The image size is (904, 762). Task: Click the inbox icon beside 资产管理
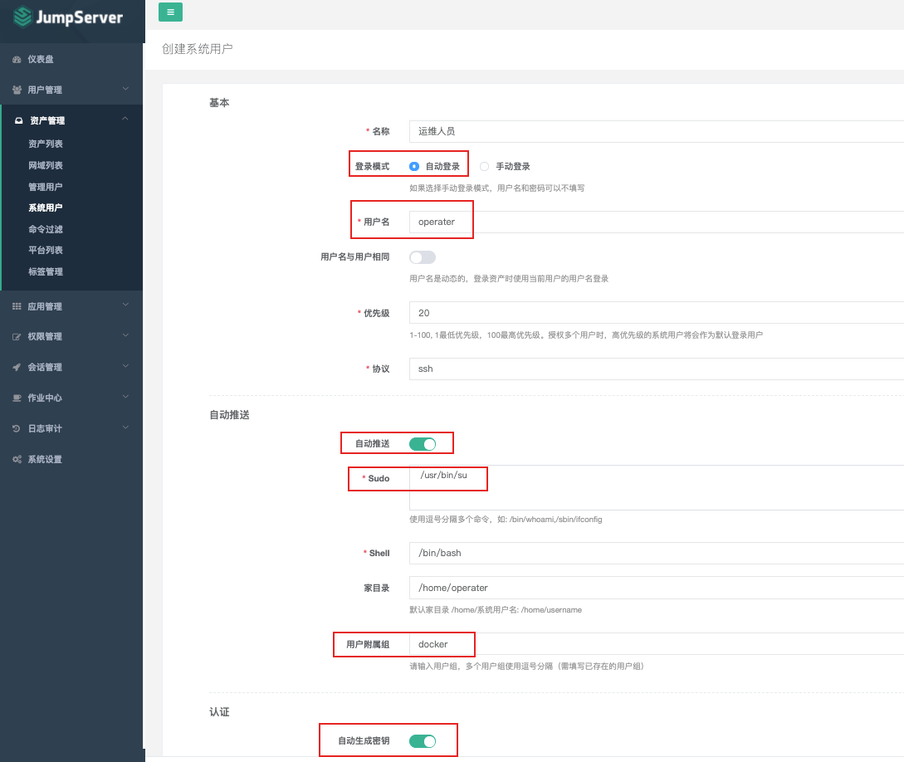[18, 120]
